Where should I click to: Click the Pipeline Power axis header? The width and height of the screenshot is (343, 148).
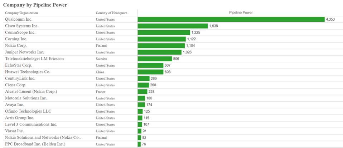click(241, 12)
